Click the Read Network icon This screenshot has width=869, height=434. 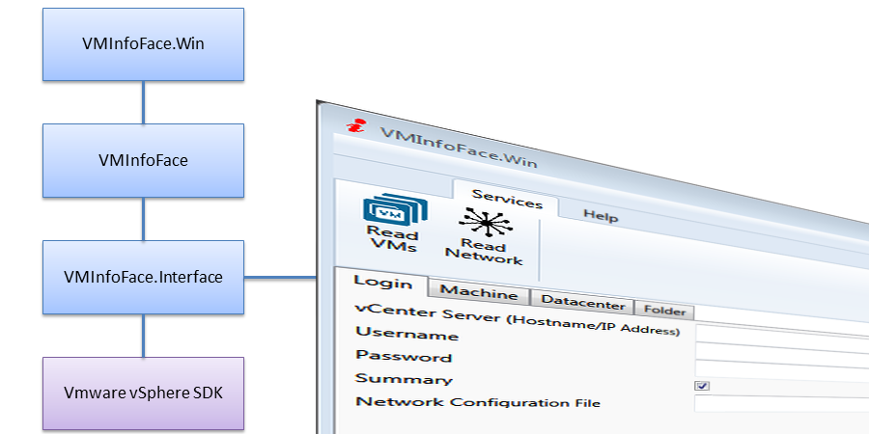[486, 223]
